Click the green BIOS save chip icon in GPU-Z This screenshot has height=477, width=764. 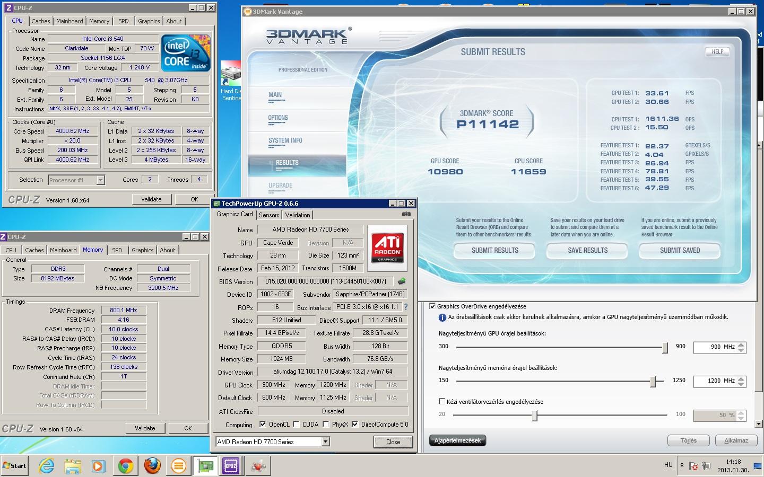tap(402, 281)
